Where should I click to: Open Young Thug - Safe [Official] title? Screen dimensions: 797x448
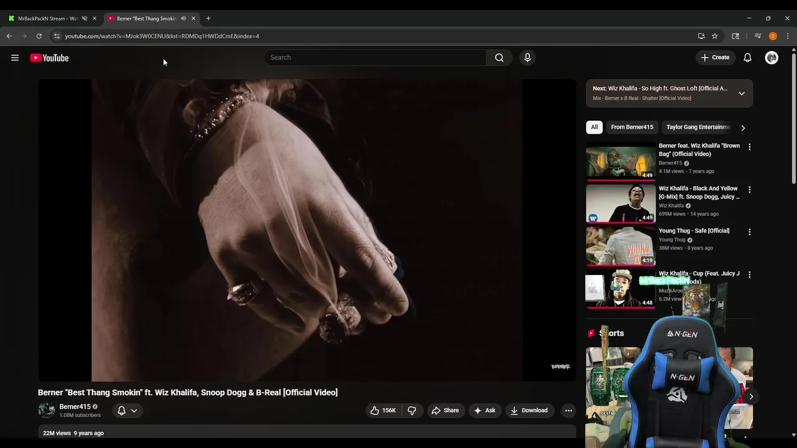click(694, 231)
